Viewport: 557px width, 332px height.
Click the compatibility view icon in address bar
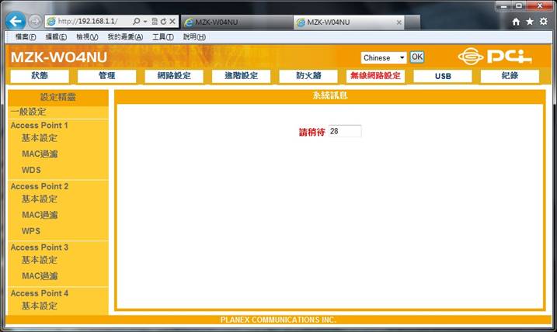point(155,21)
